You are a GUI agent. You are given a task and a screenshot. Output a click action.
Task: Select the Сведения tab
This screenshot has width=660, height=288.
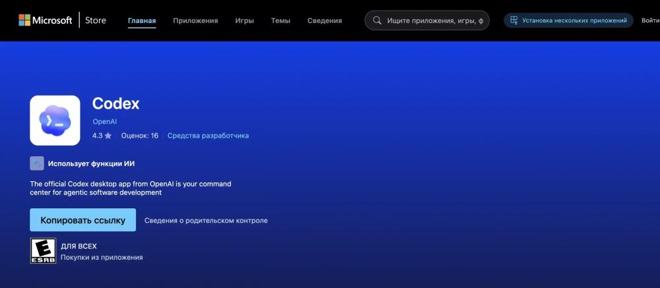point(325,20)
